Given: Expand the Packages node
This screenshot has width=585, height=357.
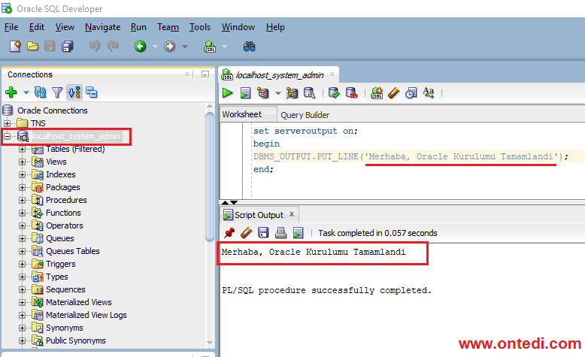Looking at the screenshot, I should [x=22, y=187].
